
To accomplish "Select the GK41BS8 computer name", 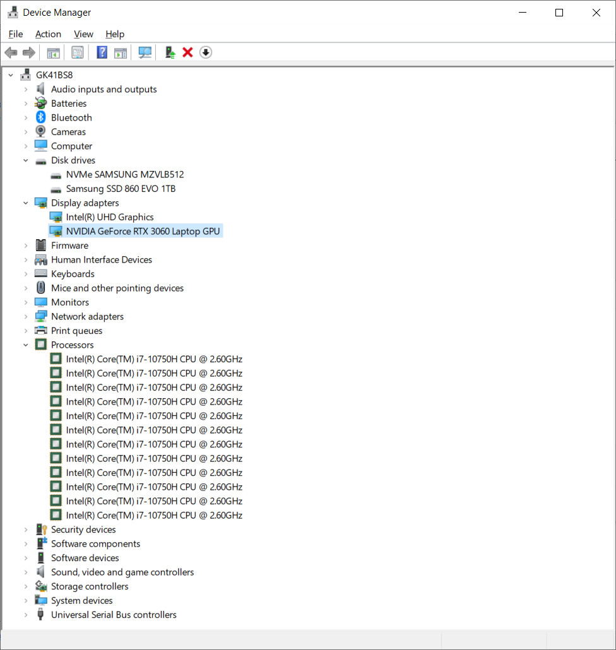I will point(54,75).
